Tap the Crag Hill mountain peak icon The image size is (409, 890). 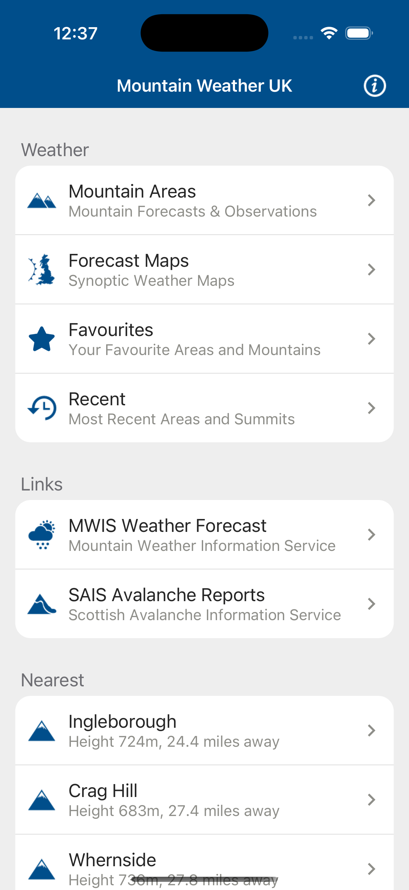pyautogui.click(x=42, y=800)
